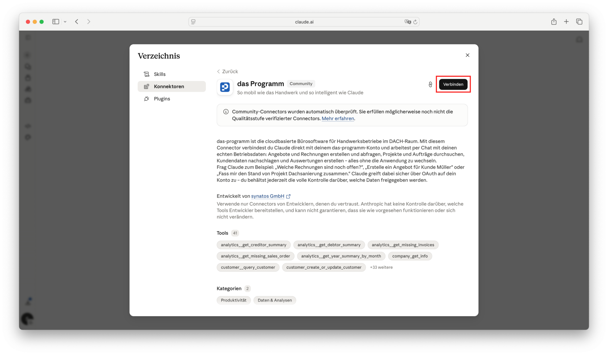This screenshot has height=355, width=608.
Task: Click the info icon in the Community notice
Action: click(x=226, y=112)
